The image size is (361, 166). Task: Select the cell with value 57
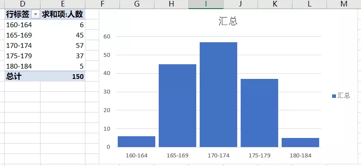coord(63,46)
